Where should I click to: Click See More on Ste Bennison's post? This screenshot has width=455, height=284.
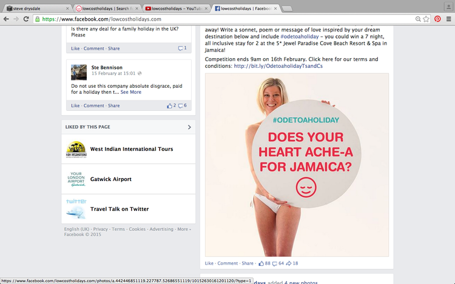[131, 92]
